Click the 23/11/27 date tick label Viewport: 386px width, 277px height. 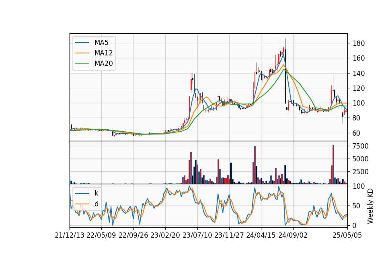[229, 235]
